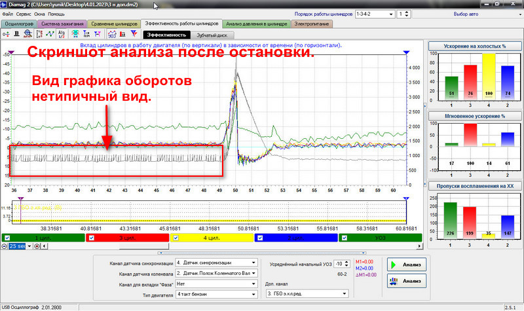Click the blue-red funnel toolbar icon
524x311 pixels.
134,34
